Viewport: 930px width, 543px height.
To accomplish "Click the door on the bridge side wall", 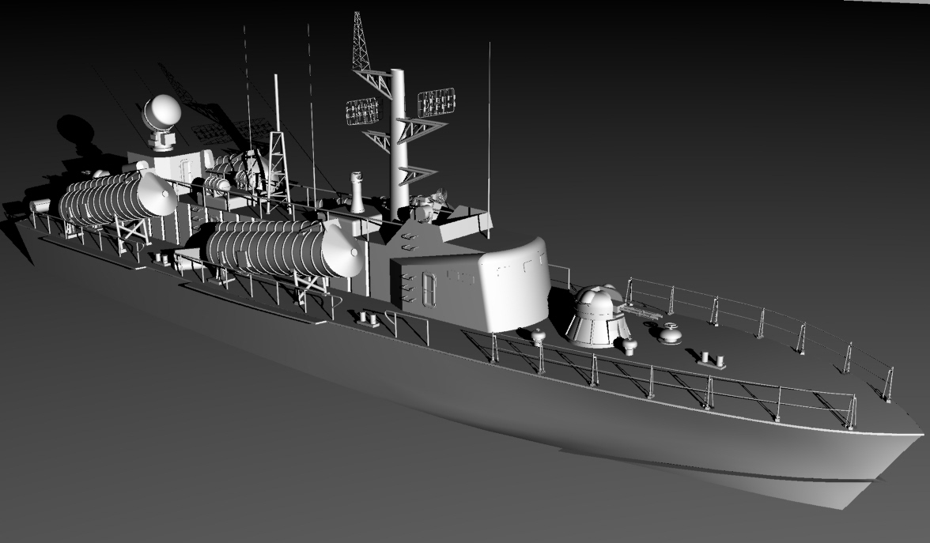I will pyautogui.click(x=429, y=289).
